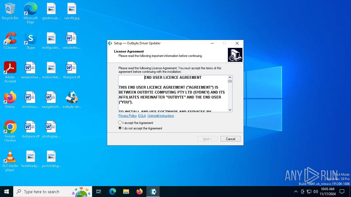Select I accept the Agreement
The height and width of the screenshot is (197, 351).
(136, 123)
